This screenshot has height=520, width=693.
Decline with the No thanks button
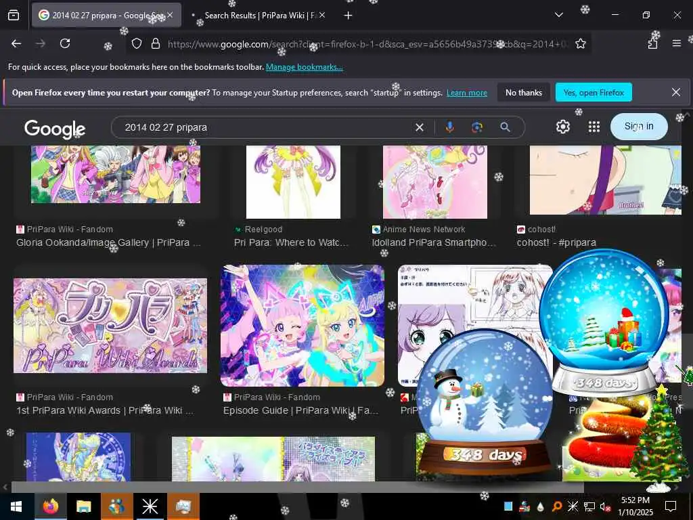[523, 92]
